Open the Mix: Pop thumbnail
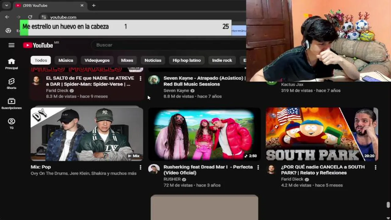The height and width of the screenshot is (220, 391). [x=87, y=134]
